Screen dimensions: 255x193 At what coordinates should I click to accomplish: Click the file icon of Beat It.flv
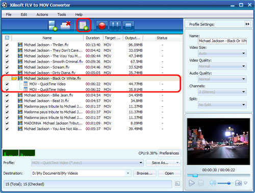pos(20,101)
